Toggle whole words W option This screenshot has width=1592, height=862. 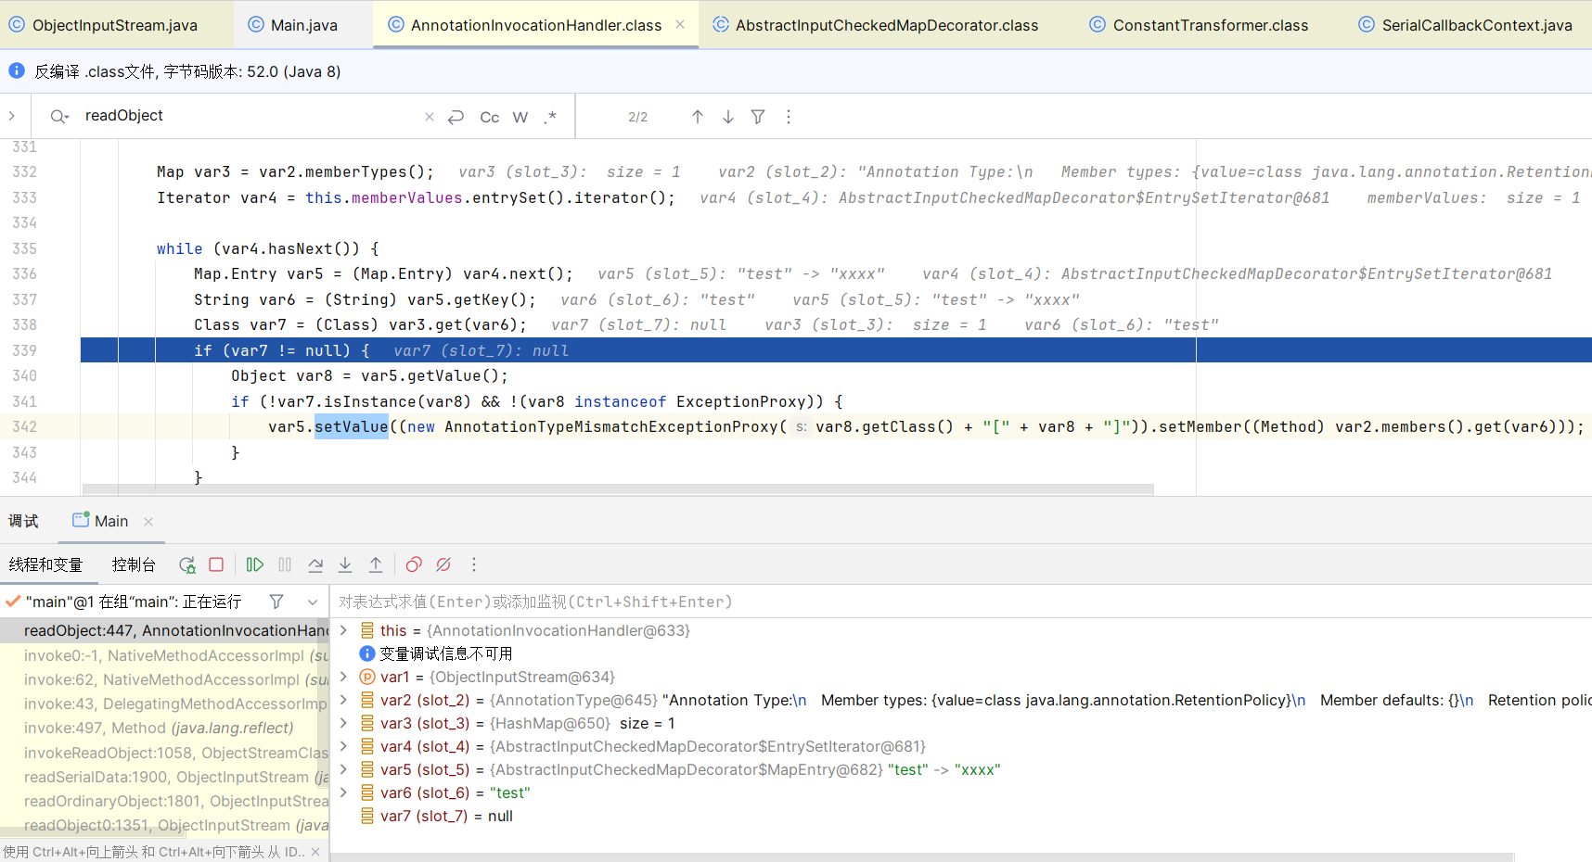point(520,117)
